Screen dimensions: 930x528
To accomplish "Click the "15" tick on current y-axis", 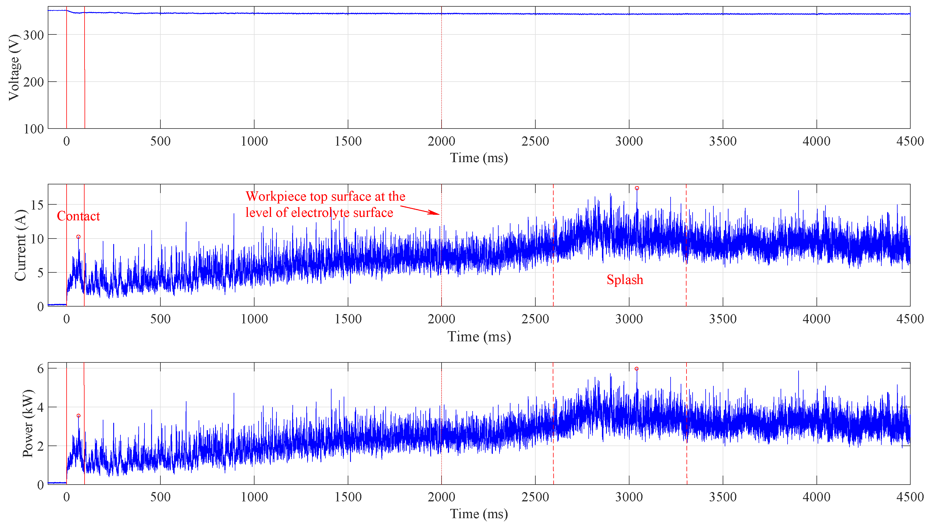I will tap(37, 205).
